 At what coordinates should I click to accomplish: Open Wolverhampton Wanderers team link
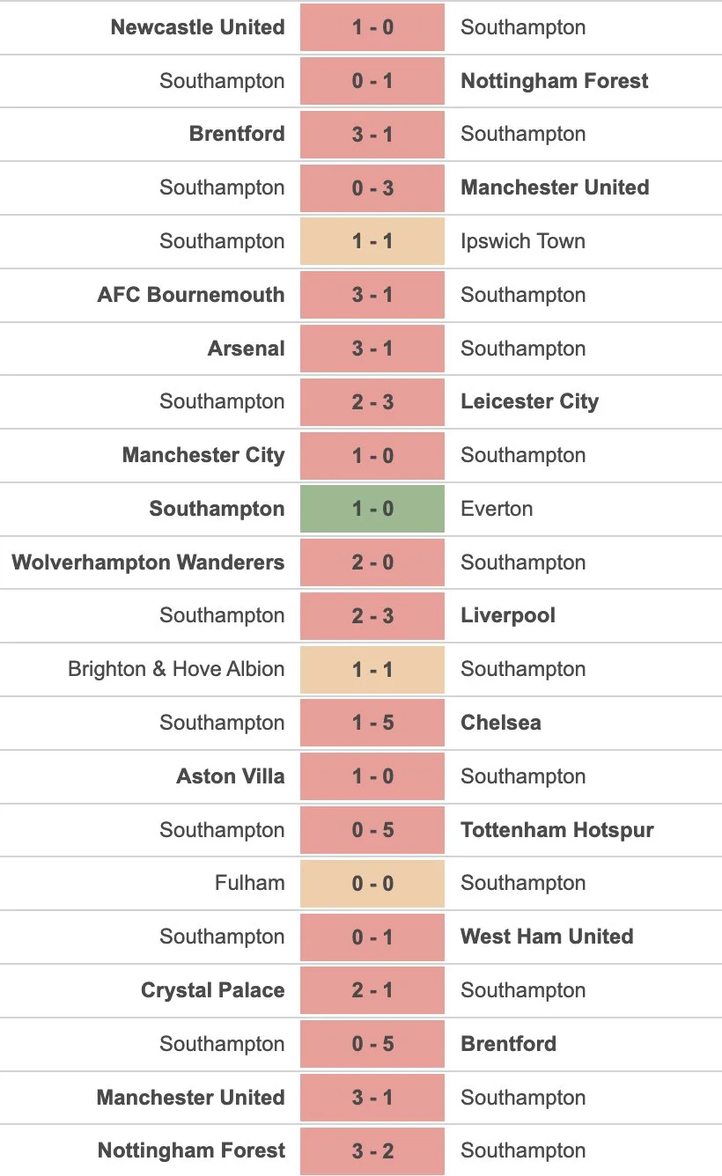point(148,562)
